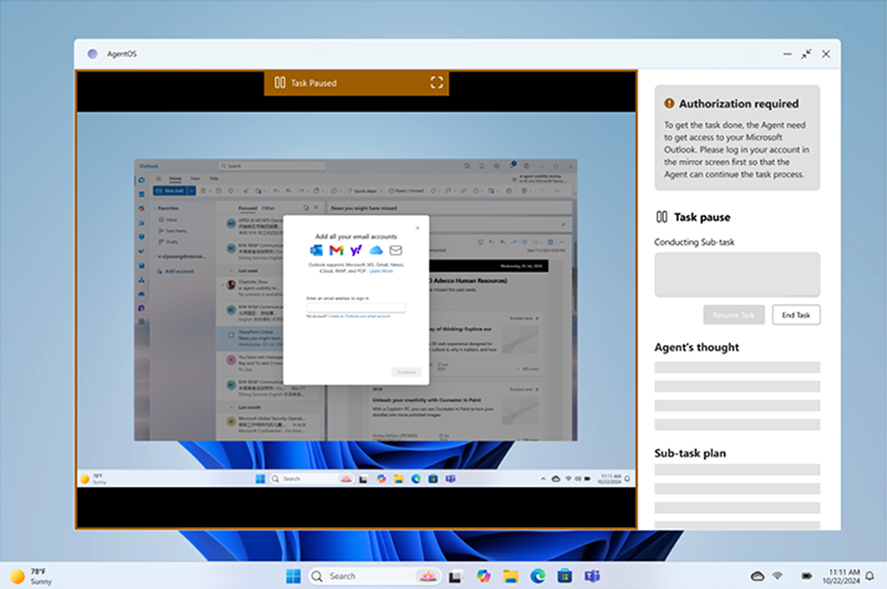This screenshot has width=887, height=589.
Task: Open Task View on outer taskbar
Action: [x=455, y=576]
